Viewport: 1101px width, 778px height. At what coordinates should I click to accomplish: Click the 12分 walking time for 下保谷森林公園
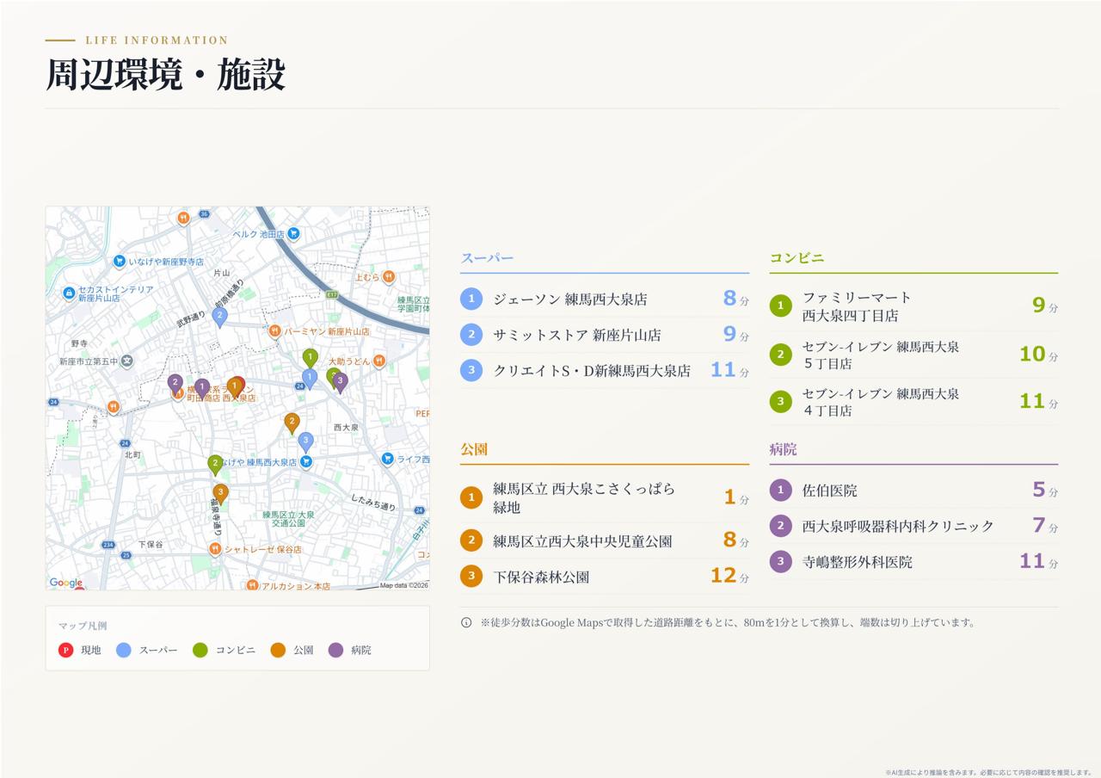click(x=729, y=576)
